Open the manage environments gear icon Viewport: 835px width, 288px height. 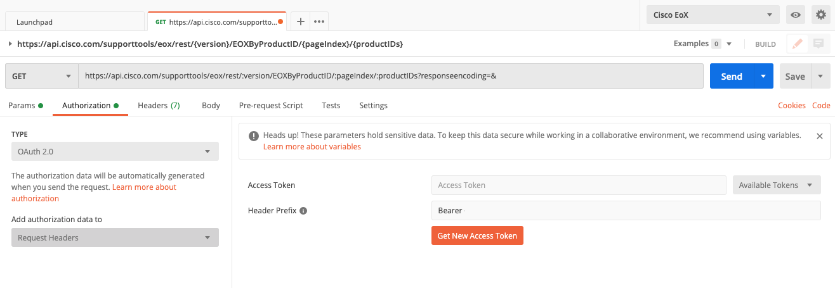click(x=820, y=15)
